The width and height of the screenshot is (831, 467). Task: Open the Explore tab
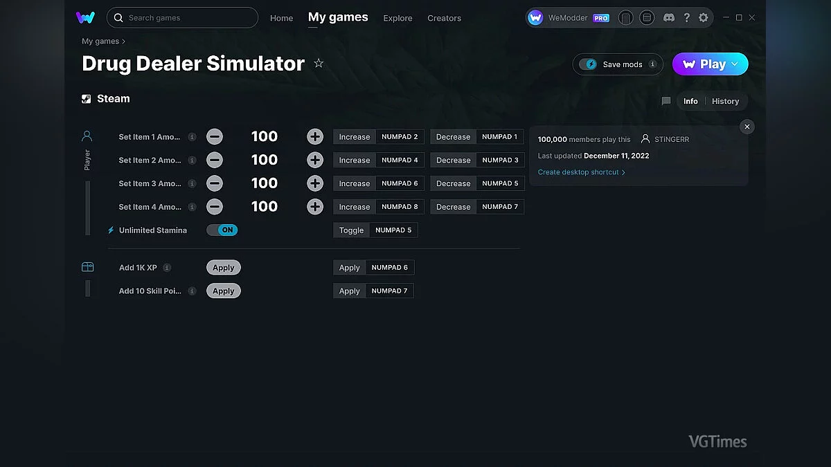397,18
